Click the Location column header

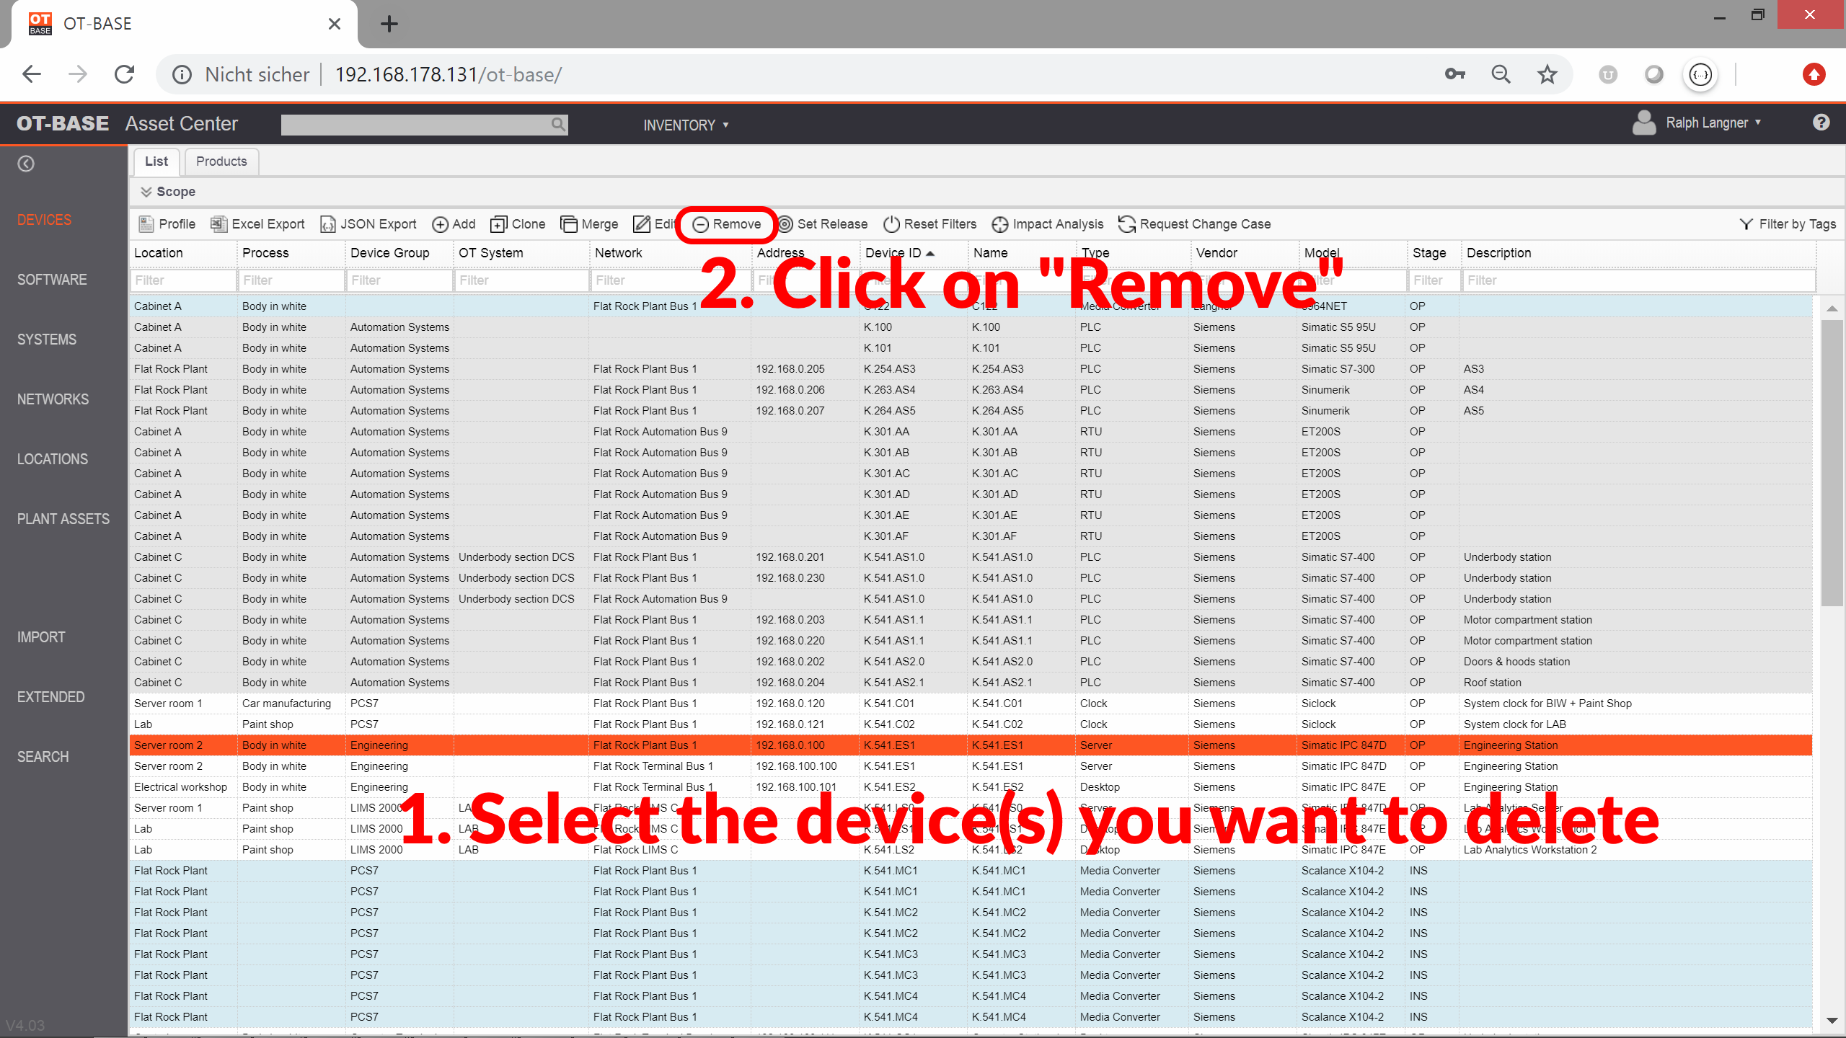click(x=183, y=253)
